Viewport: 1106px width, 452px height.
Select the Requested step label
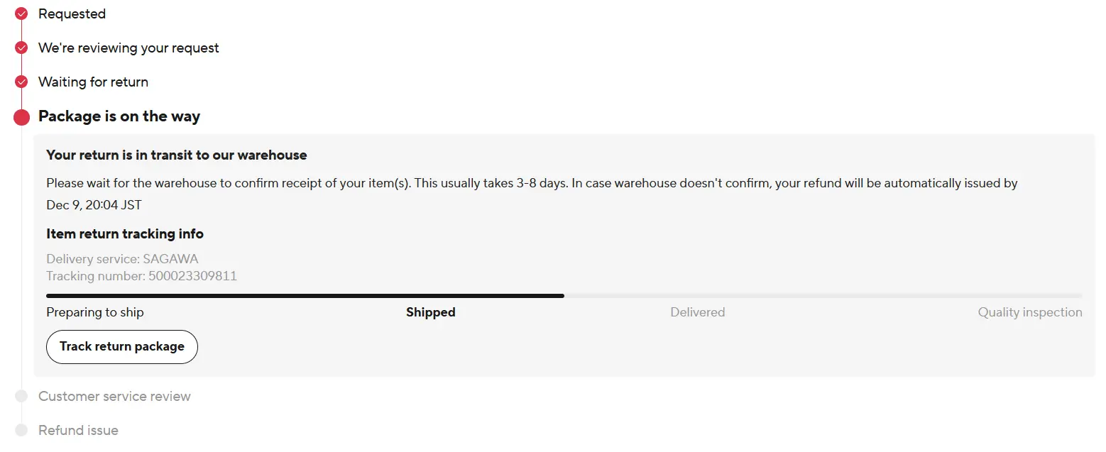[72, 13]
